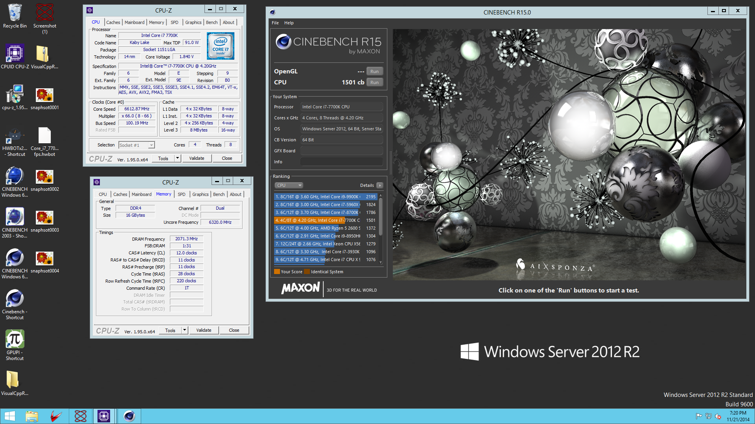Open the VisualCppR... zip folder beside CPUID CPU-Z

click(x=44, y=57)
